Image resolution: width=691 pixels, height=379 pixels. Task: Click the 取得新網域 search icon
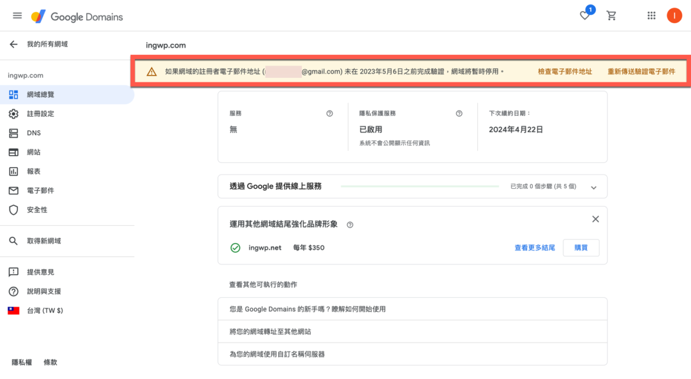click(x=14, y=241)
